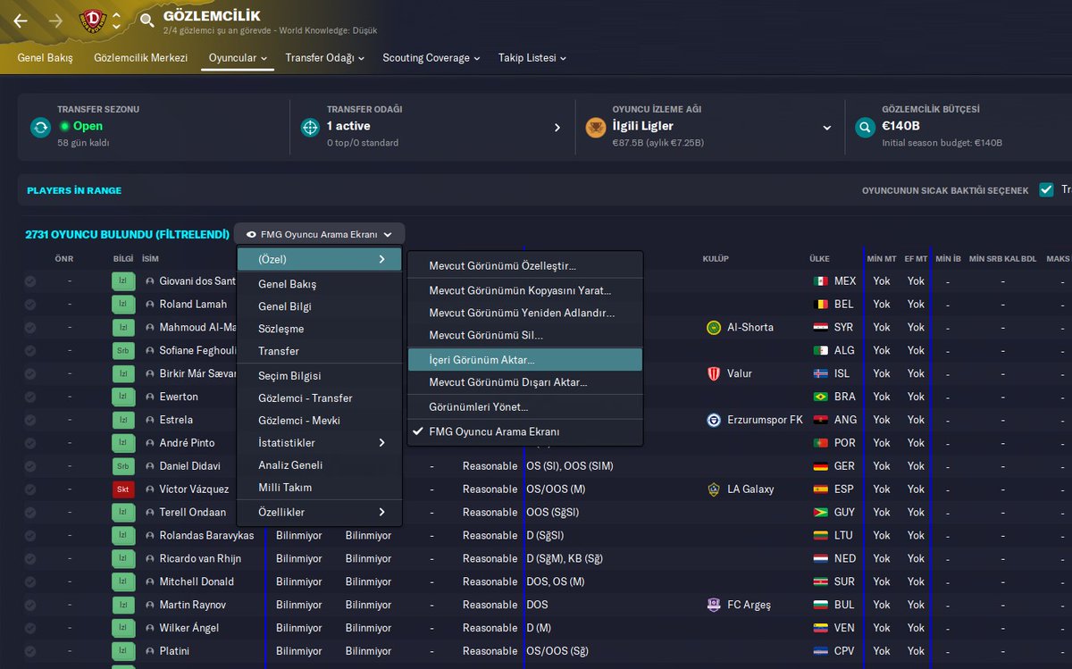This screenshot has width=1072, height=669.
Task: Expand the (Özel) submenu
Action: 319,259
